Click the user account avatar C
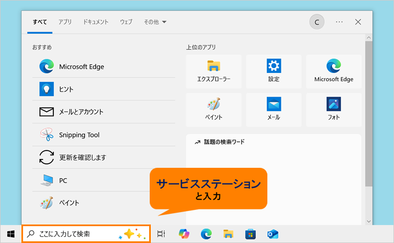394x243 pixels. [x=316, y=22]
